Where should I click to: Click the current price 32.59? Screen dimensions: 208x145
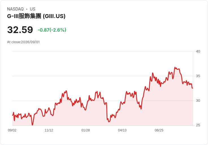[20, 30]
